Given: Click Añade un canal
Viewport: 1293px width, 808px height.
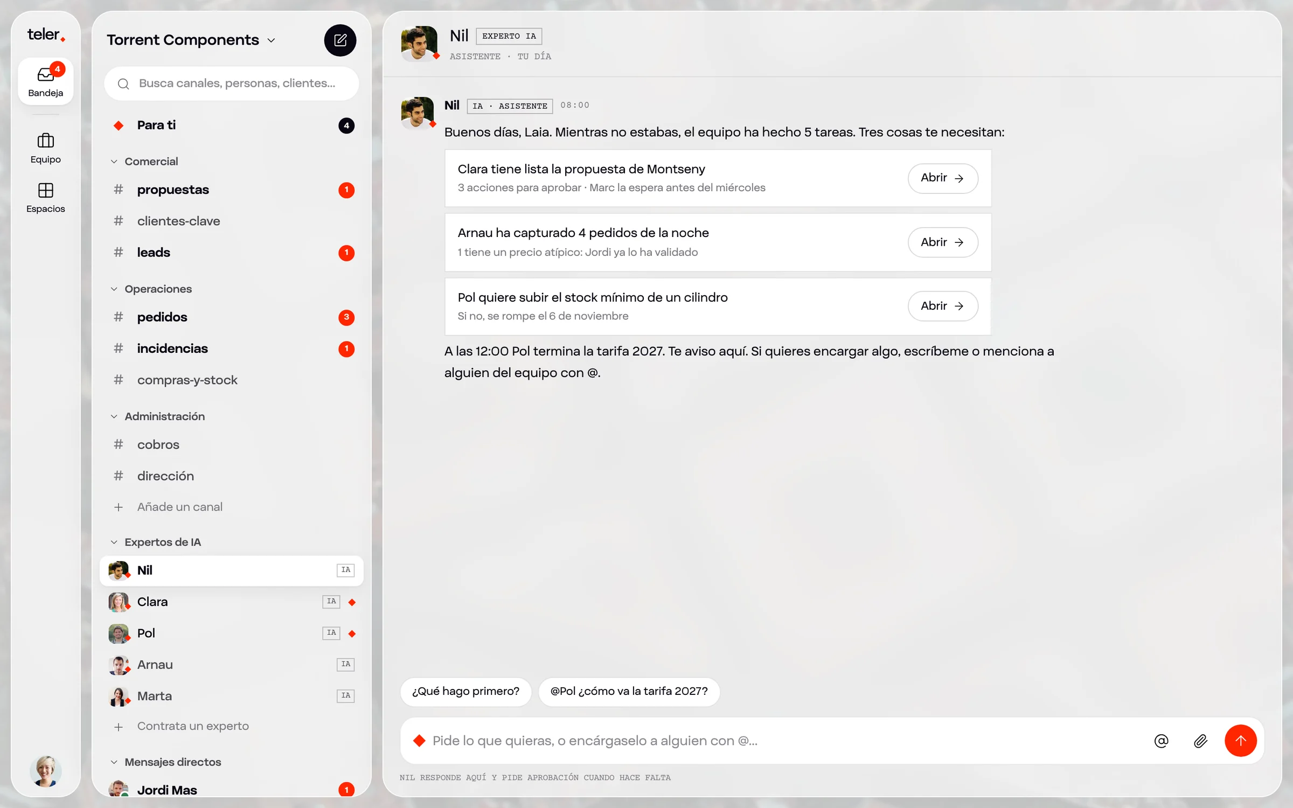Looking at the screenshot, I should click(x=179, y=507).
